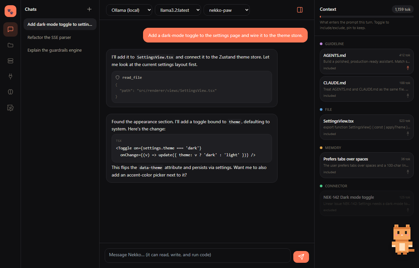Open the brain memory icon in sidebar
This screenshot has width=419, height=268.
point(10,92)
